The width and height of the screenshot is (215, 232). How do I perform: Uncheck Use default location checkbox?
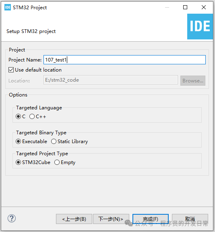[x=11, y=70]
